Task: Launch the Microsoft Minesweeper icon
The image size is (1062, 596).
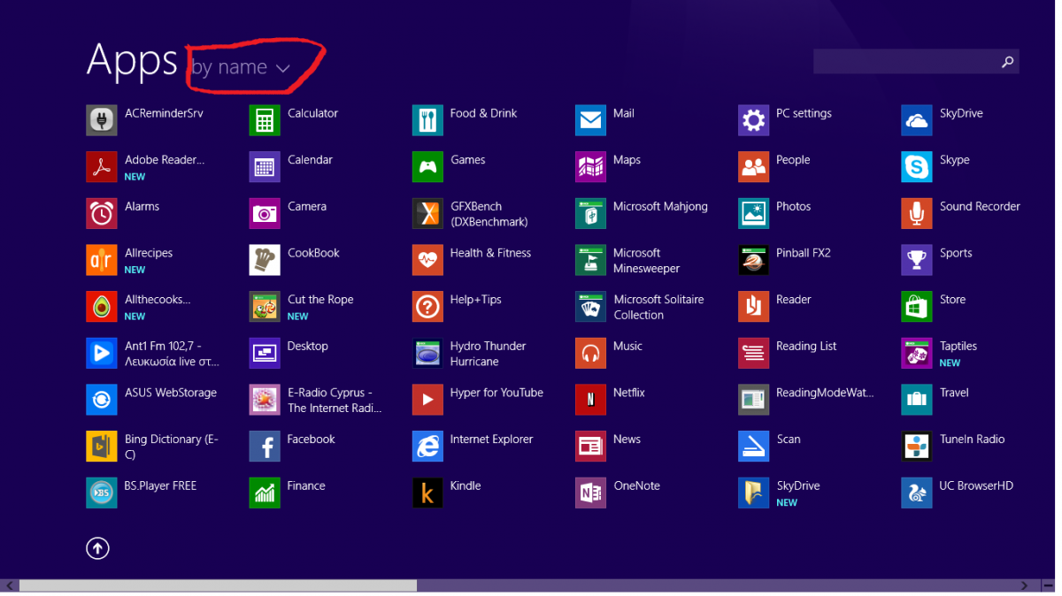Action: tap(590, 260)
